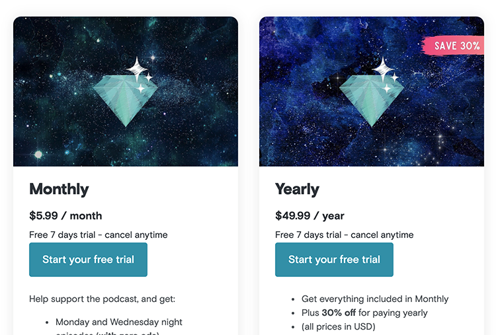The image size is (496, 335).
Task: Select the Monthly plan heading
Action: pos(59,189)
